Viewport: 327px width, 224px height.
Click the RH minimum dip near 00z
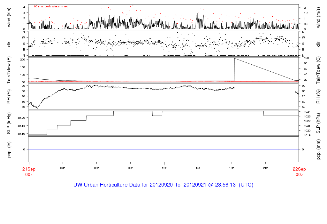coord(38,108)
